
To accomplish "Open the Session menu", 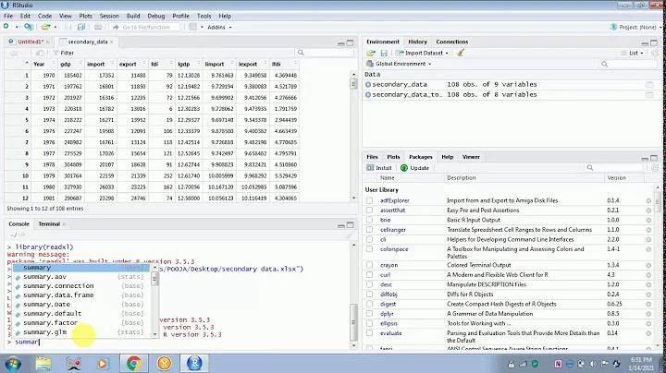I will coord(109,16).
